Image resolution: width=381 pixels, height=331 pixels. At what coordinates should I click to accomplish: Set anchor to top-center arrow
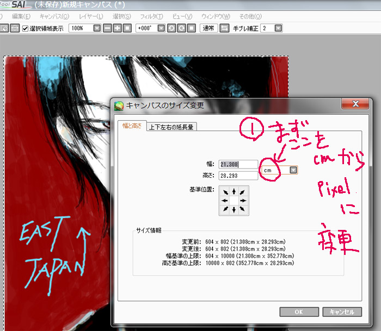[233, 192]
